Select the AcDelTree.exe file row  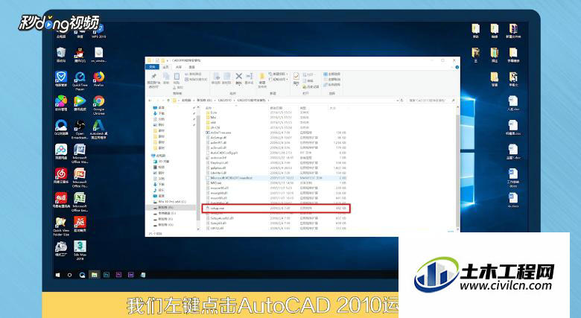tap(275, 133)
